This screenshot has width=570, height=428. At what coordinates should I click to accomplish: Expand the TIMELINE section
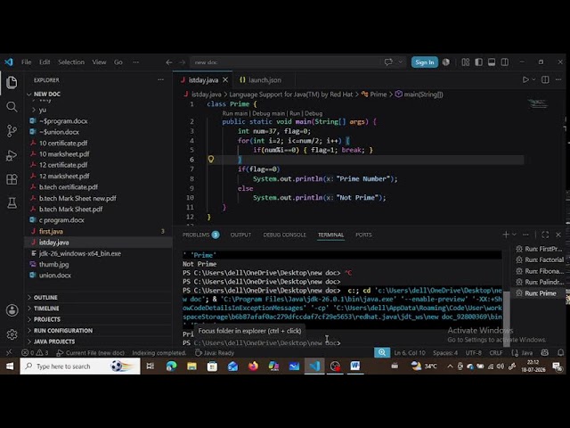46,309
